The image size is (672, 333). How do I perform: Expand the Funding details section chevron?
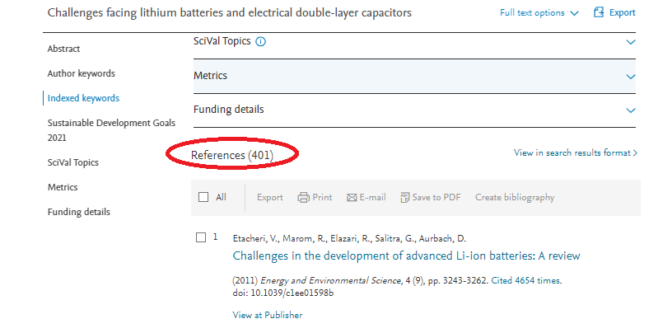(x=631, y=110)
